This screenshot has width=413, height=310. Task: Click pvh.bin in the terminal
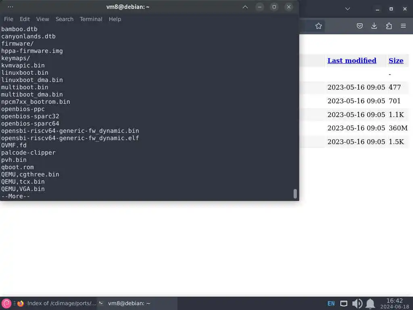(14, 160)
